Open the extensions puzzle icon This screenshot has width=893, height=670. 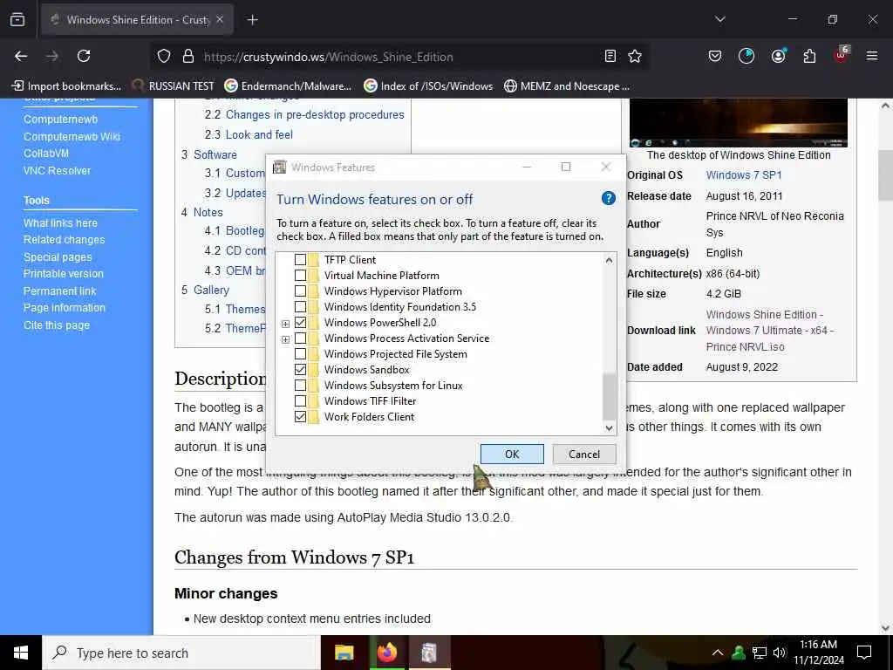tap(809, 56)
